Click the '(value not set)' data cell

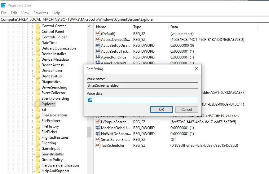[182, 34]
